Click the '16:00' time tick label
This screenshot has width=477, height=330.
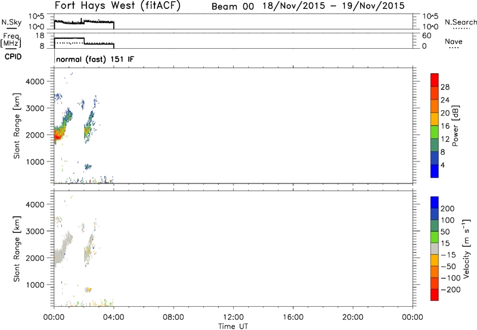click(293, 317)
